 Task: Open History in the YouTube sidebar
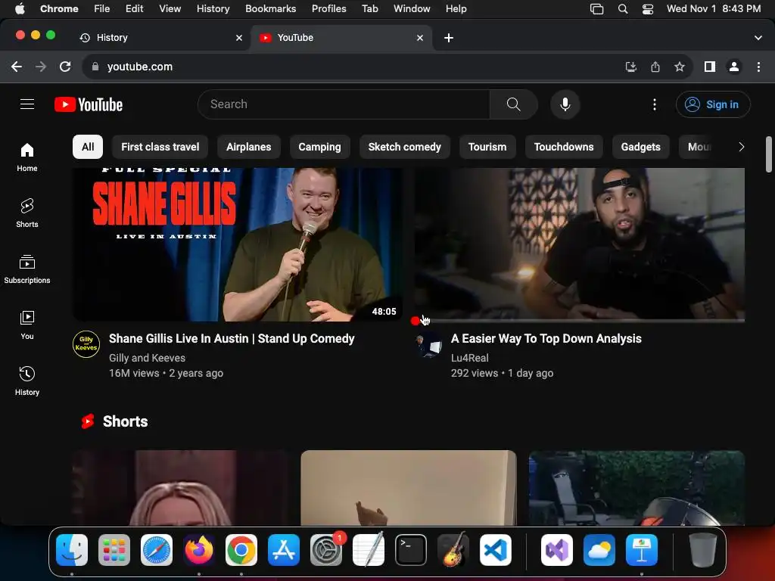pos(27,381)
